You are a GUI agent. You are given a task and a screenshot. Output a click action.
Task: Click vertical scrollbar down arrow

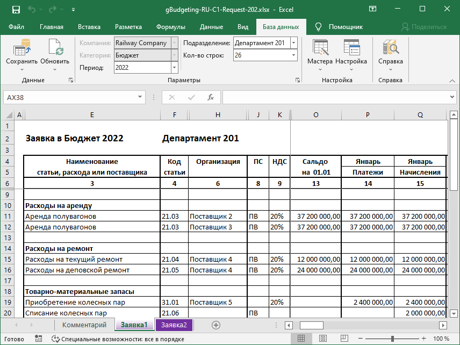click(454, 313)
